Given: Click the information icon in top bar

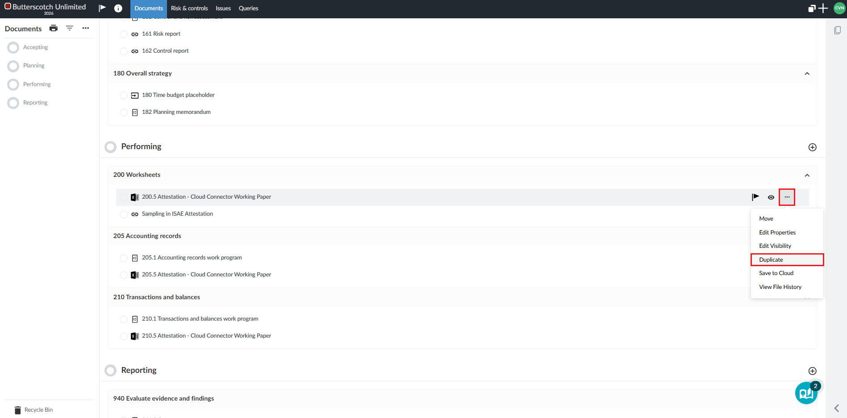Looking at the screenshot, I should pyautogui.click(x=118, y=8).
